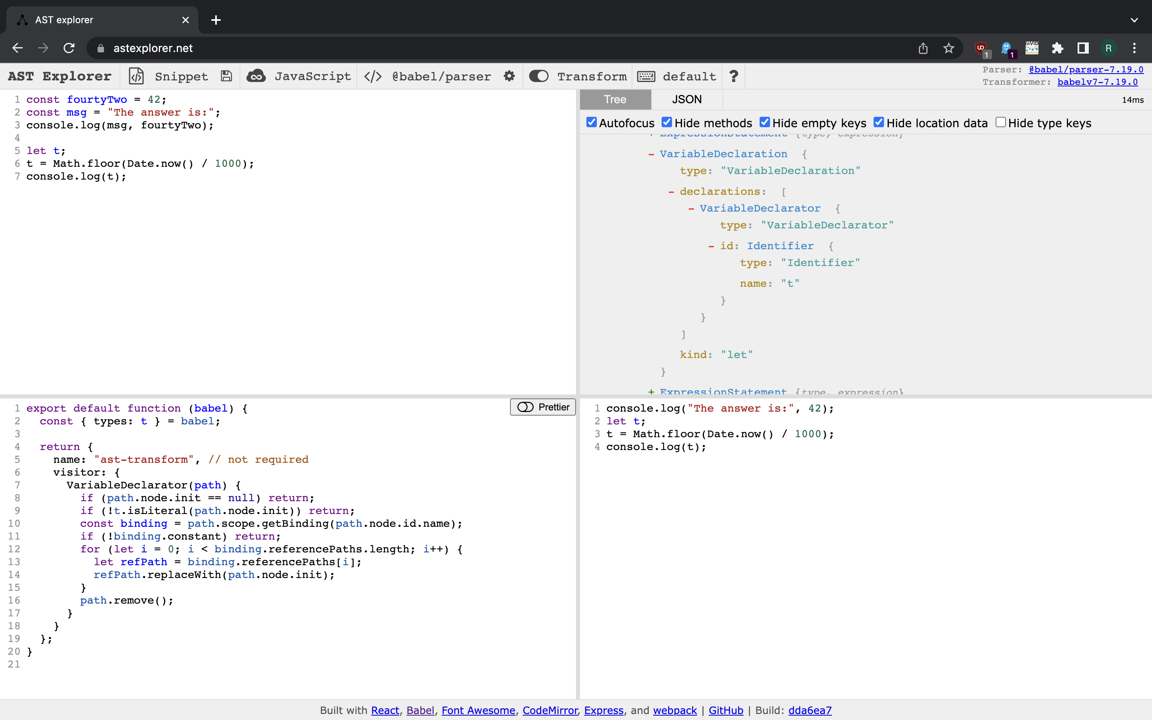Viewport: 1152px width, 720px height.
Task: Reload the astexplorer page
Action: click(69, 48)
